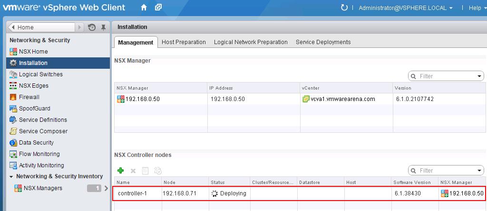Switch to Logical Network Preparation tab

pos(251,42)
